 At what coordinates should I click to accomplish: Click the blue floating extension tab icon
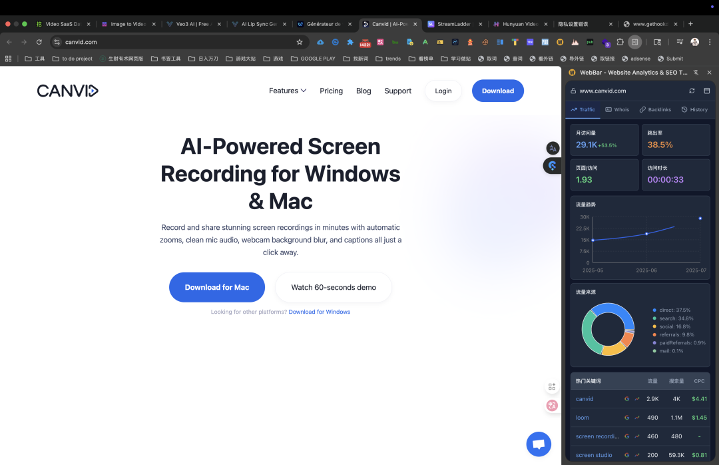(552, 165)
